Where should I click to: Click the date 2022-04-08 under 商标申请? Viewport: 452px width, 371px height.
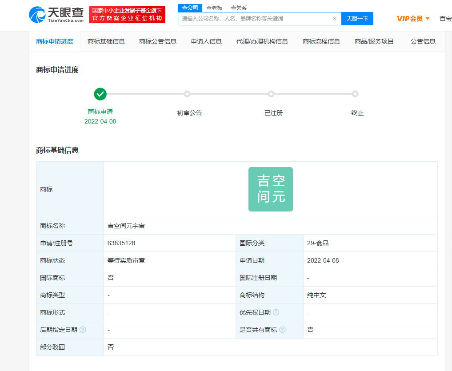pyautogui.click(x=100, y=121)
